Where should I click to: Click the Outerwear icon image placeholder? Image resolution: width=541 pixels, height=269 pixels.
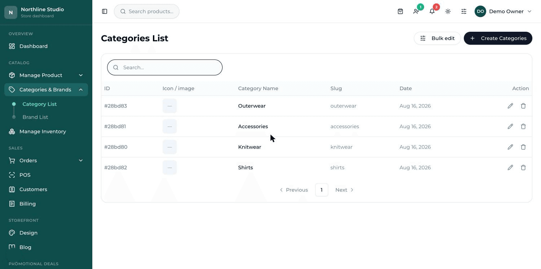click(x=170, y=106)
